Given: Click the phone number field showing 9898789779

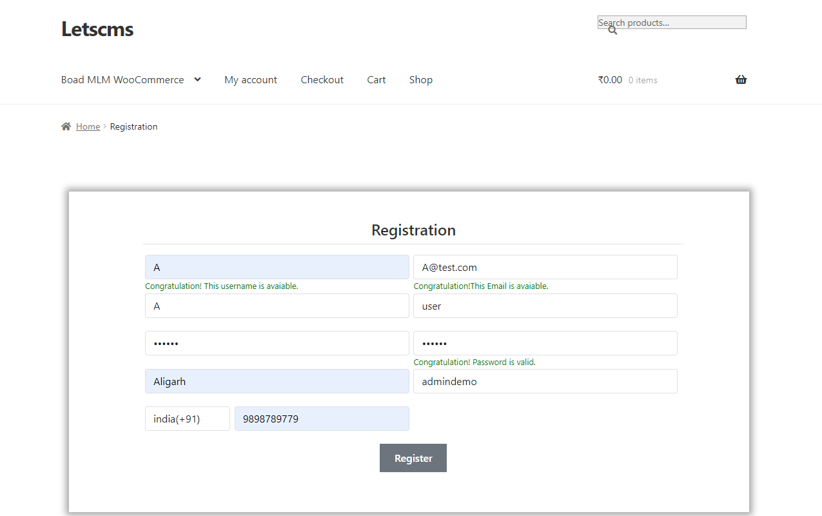Looking at the screenshot, I should point(322,418).
